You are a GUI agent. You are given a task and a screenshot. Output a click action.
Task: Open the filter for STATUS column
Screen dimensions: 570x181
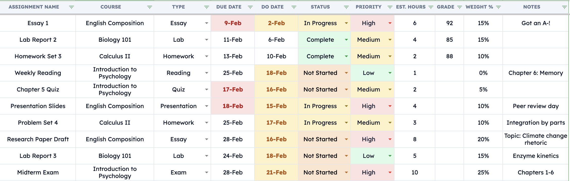(x=346, y=7)
